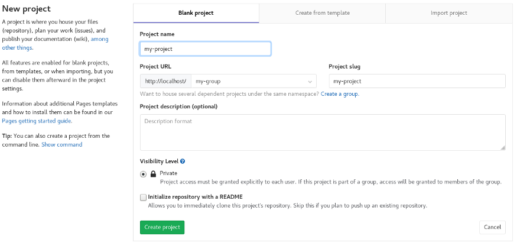Open the Create from template tab
The width and height of the screenshot is (517, 249).
coord(322,13)
